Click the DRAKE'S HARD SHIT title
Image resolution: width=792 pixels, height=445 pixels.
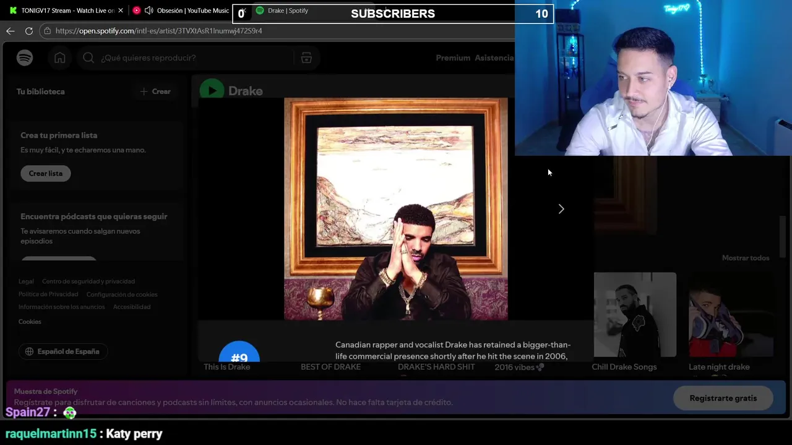coord(436,367)
